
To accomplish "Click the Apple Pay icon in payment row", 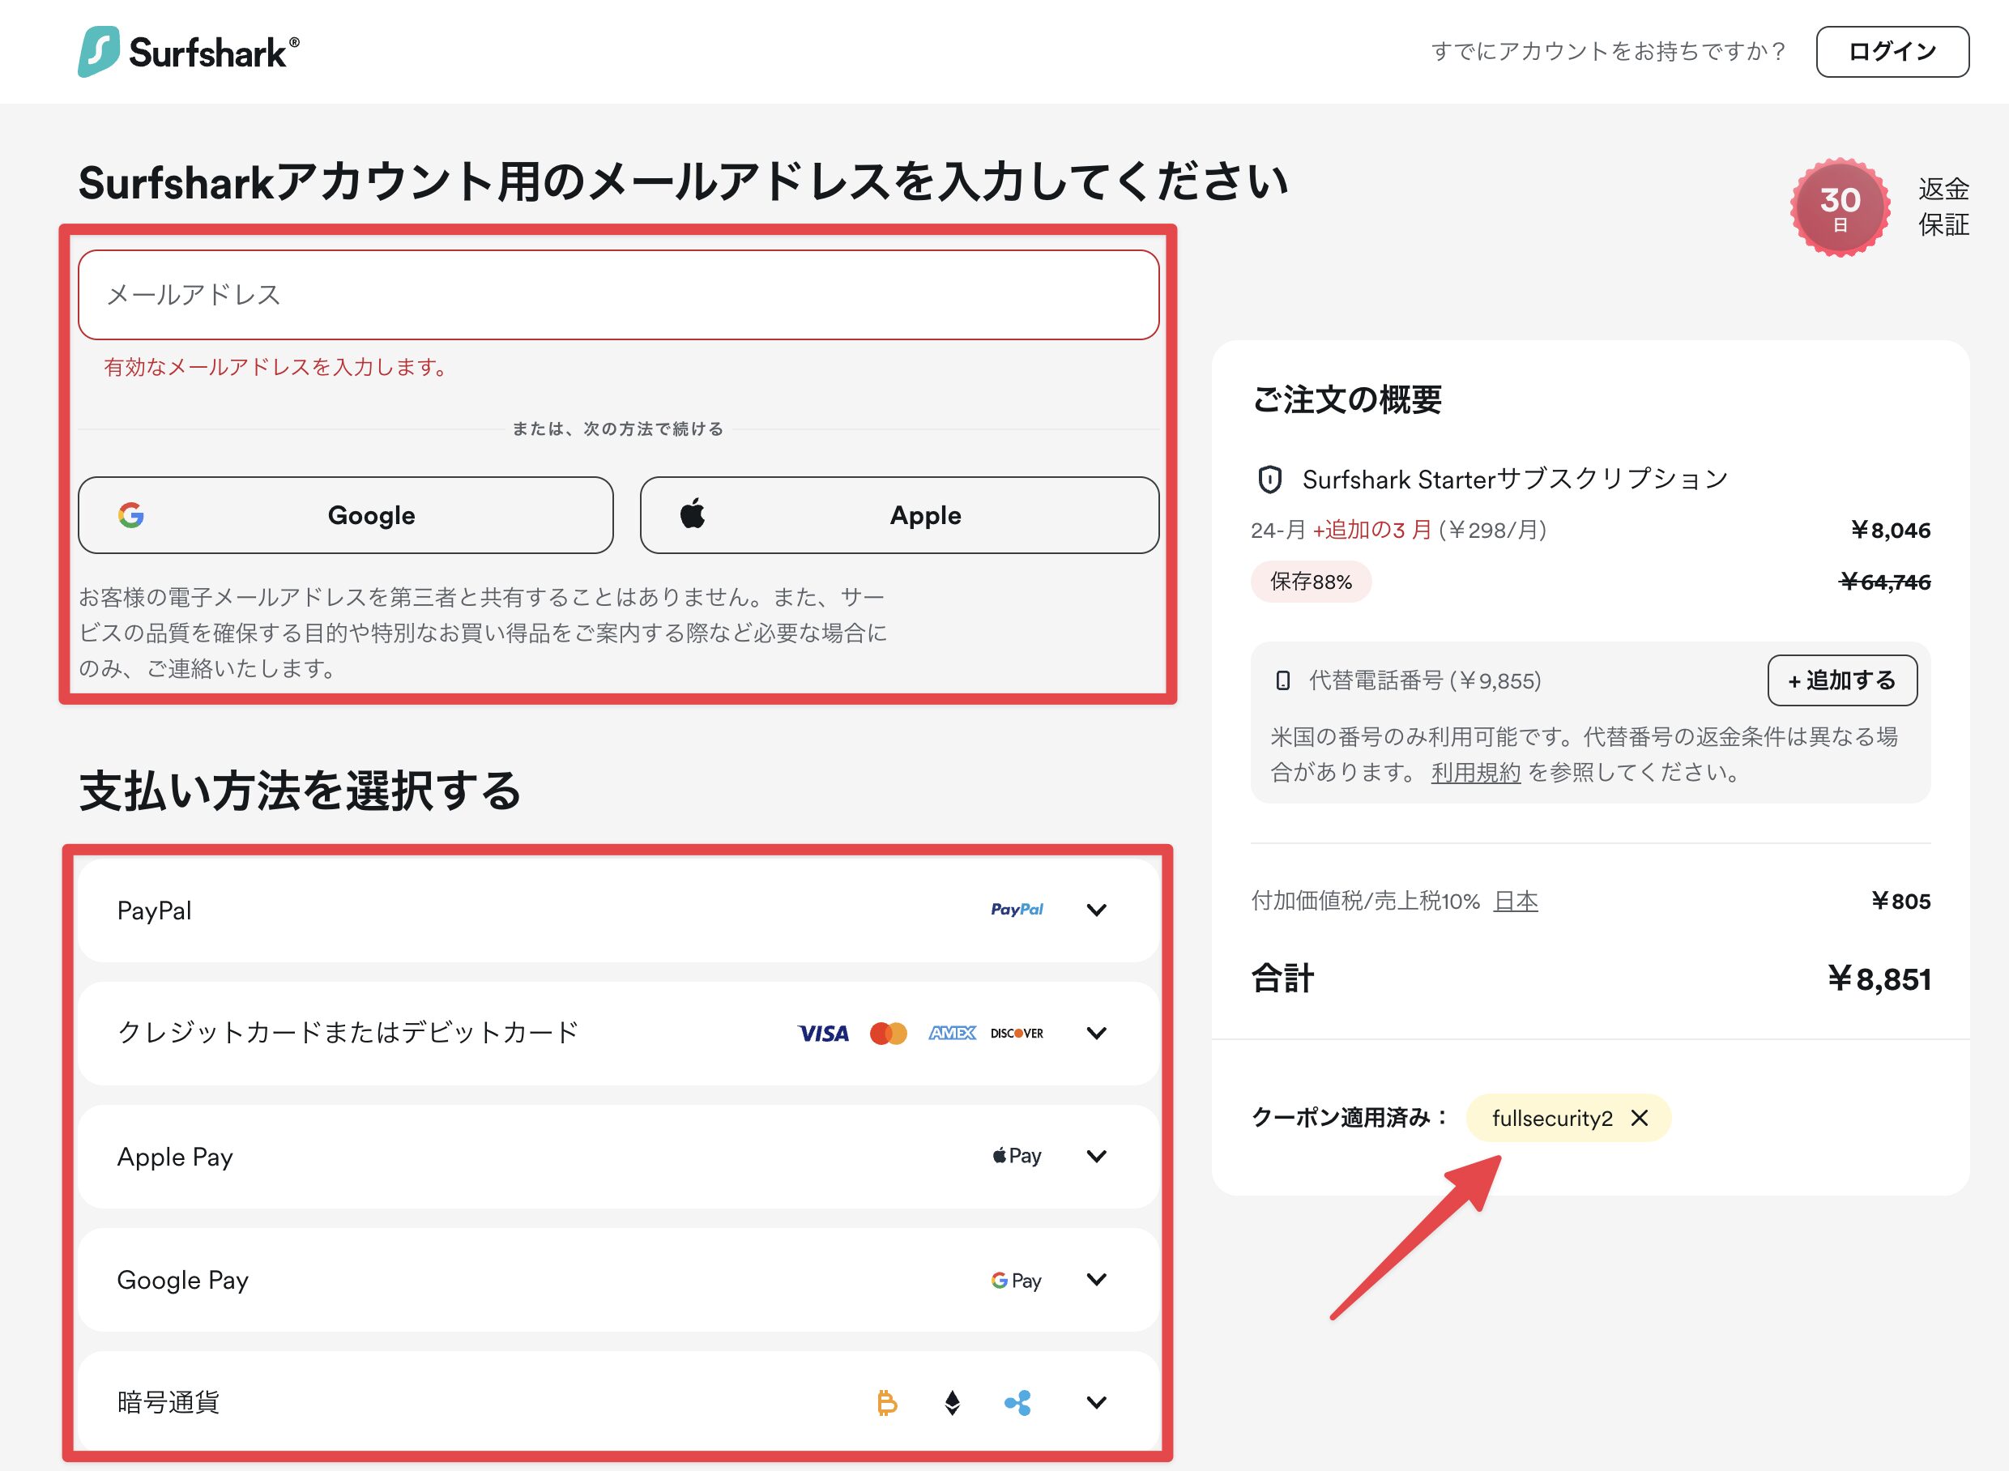I will coord(1014,1156).
